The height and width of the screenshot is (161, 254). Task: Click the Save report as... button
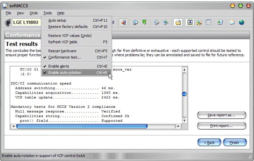(x=222, y=115)
